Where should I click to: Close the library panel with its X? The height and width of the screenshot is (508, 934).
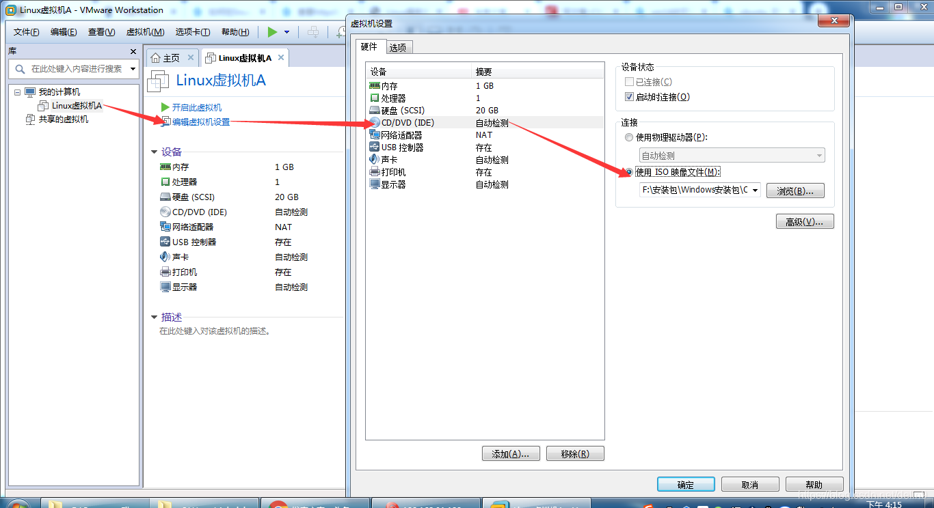point(133,51)
